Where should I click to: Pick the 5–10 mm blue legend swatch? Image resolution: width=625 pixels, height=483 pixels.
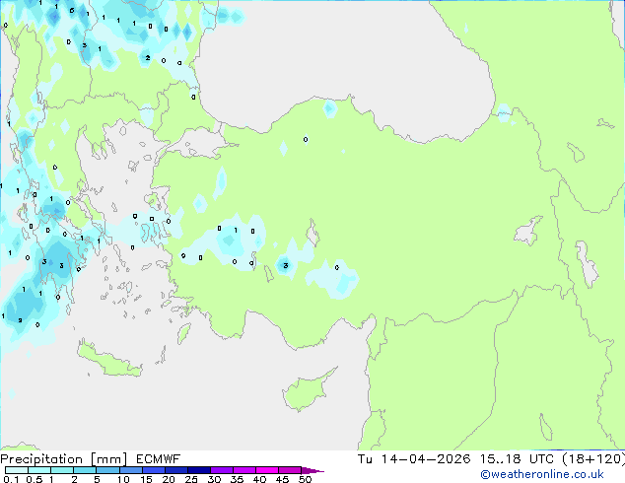point(107,470)
